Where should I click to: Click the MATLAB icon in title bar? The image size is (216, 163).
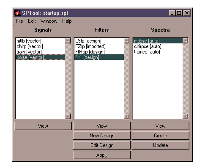(x=17, y=13)
